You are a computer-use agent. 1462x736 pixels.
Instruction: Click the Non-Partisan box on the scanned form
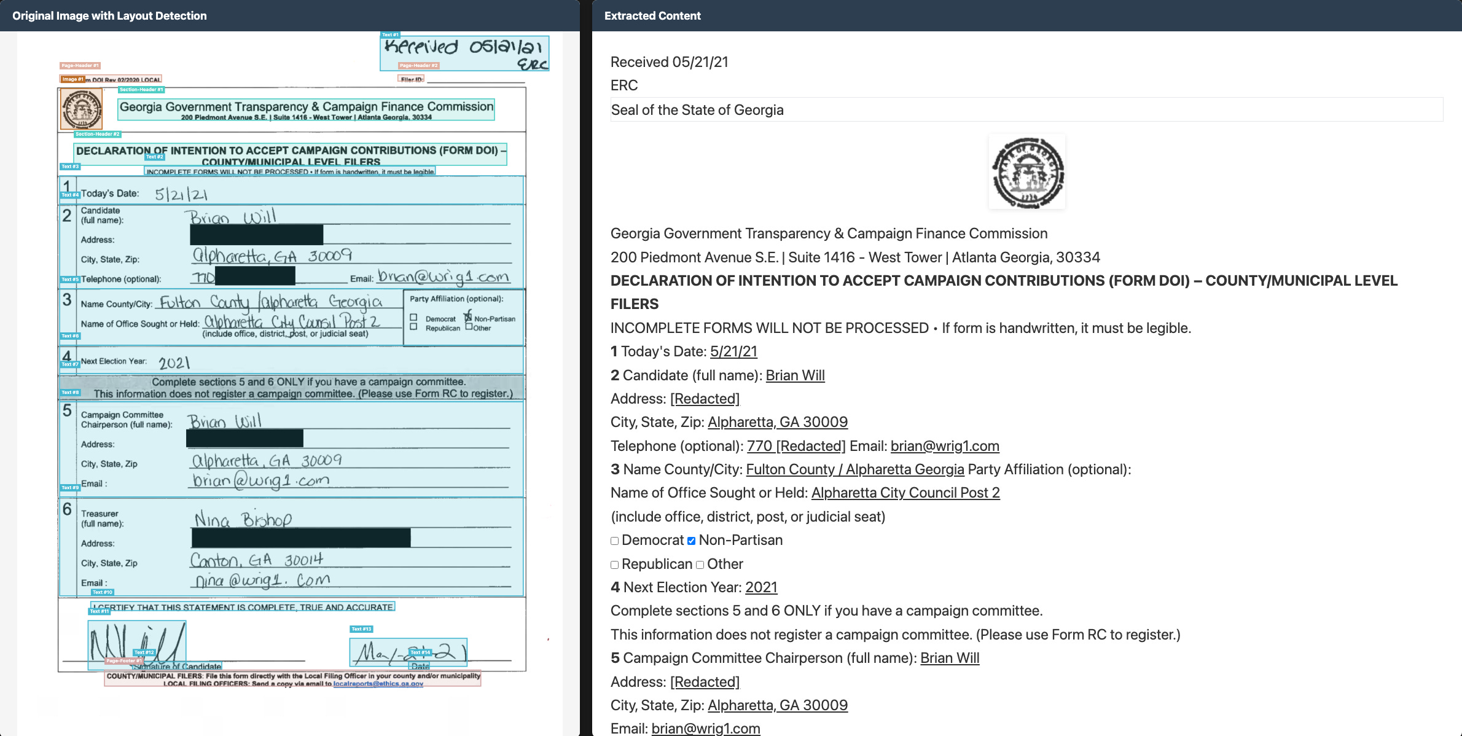click(x=468, y=318)
